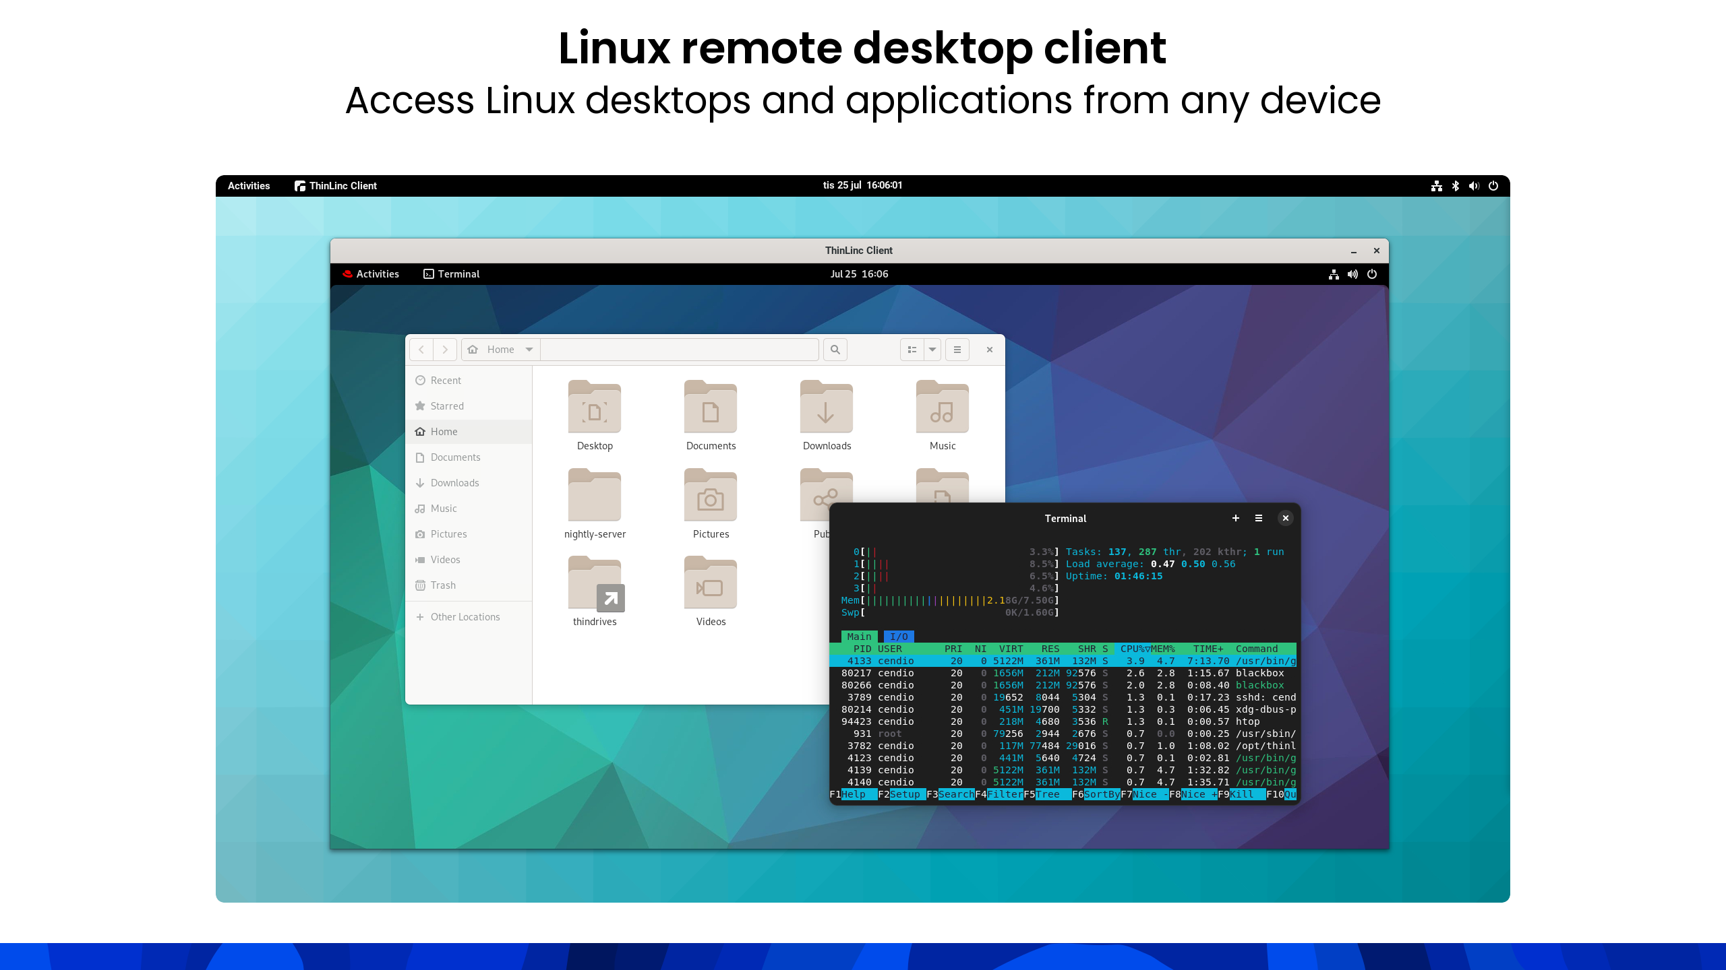
Task: Click the outer bluetooth status icon
Action: (1455, 186)
